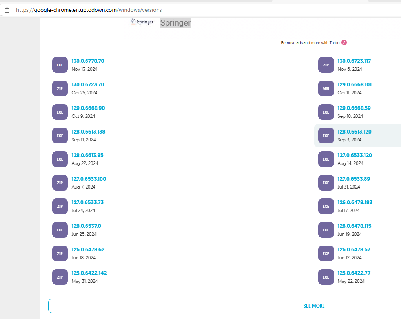
Task: Open version 129.0.6668.90 link
Action: (88, 108)
